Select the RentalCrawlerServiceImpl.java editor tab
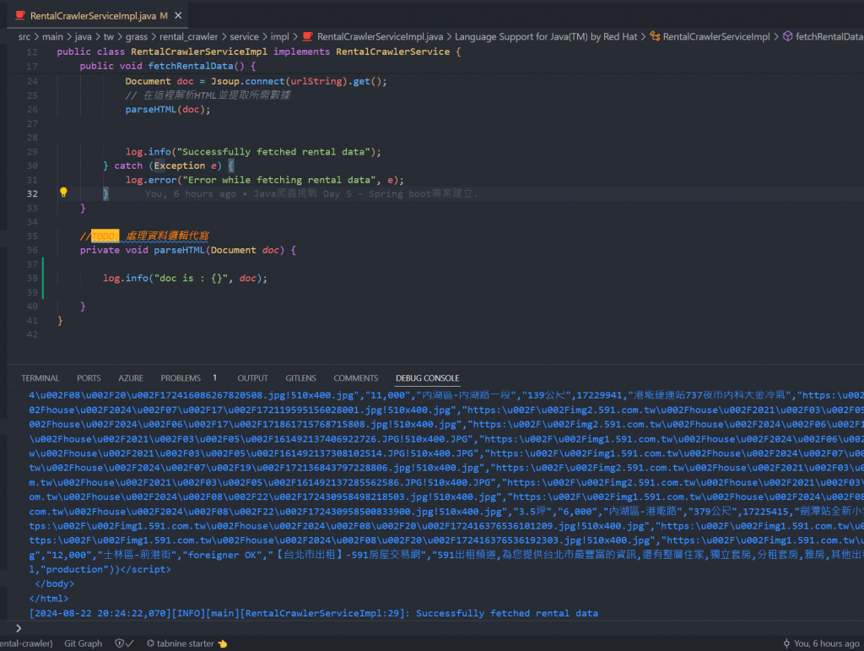The image size is (864, 651). pos(98,15)
